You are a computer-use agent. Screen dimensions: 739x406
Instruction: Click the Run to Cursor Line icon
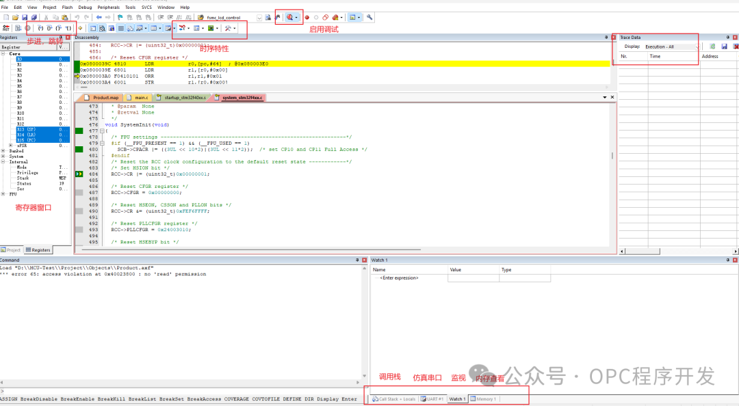(x=68, y=28)
